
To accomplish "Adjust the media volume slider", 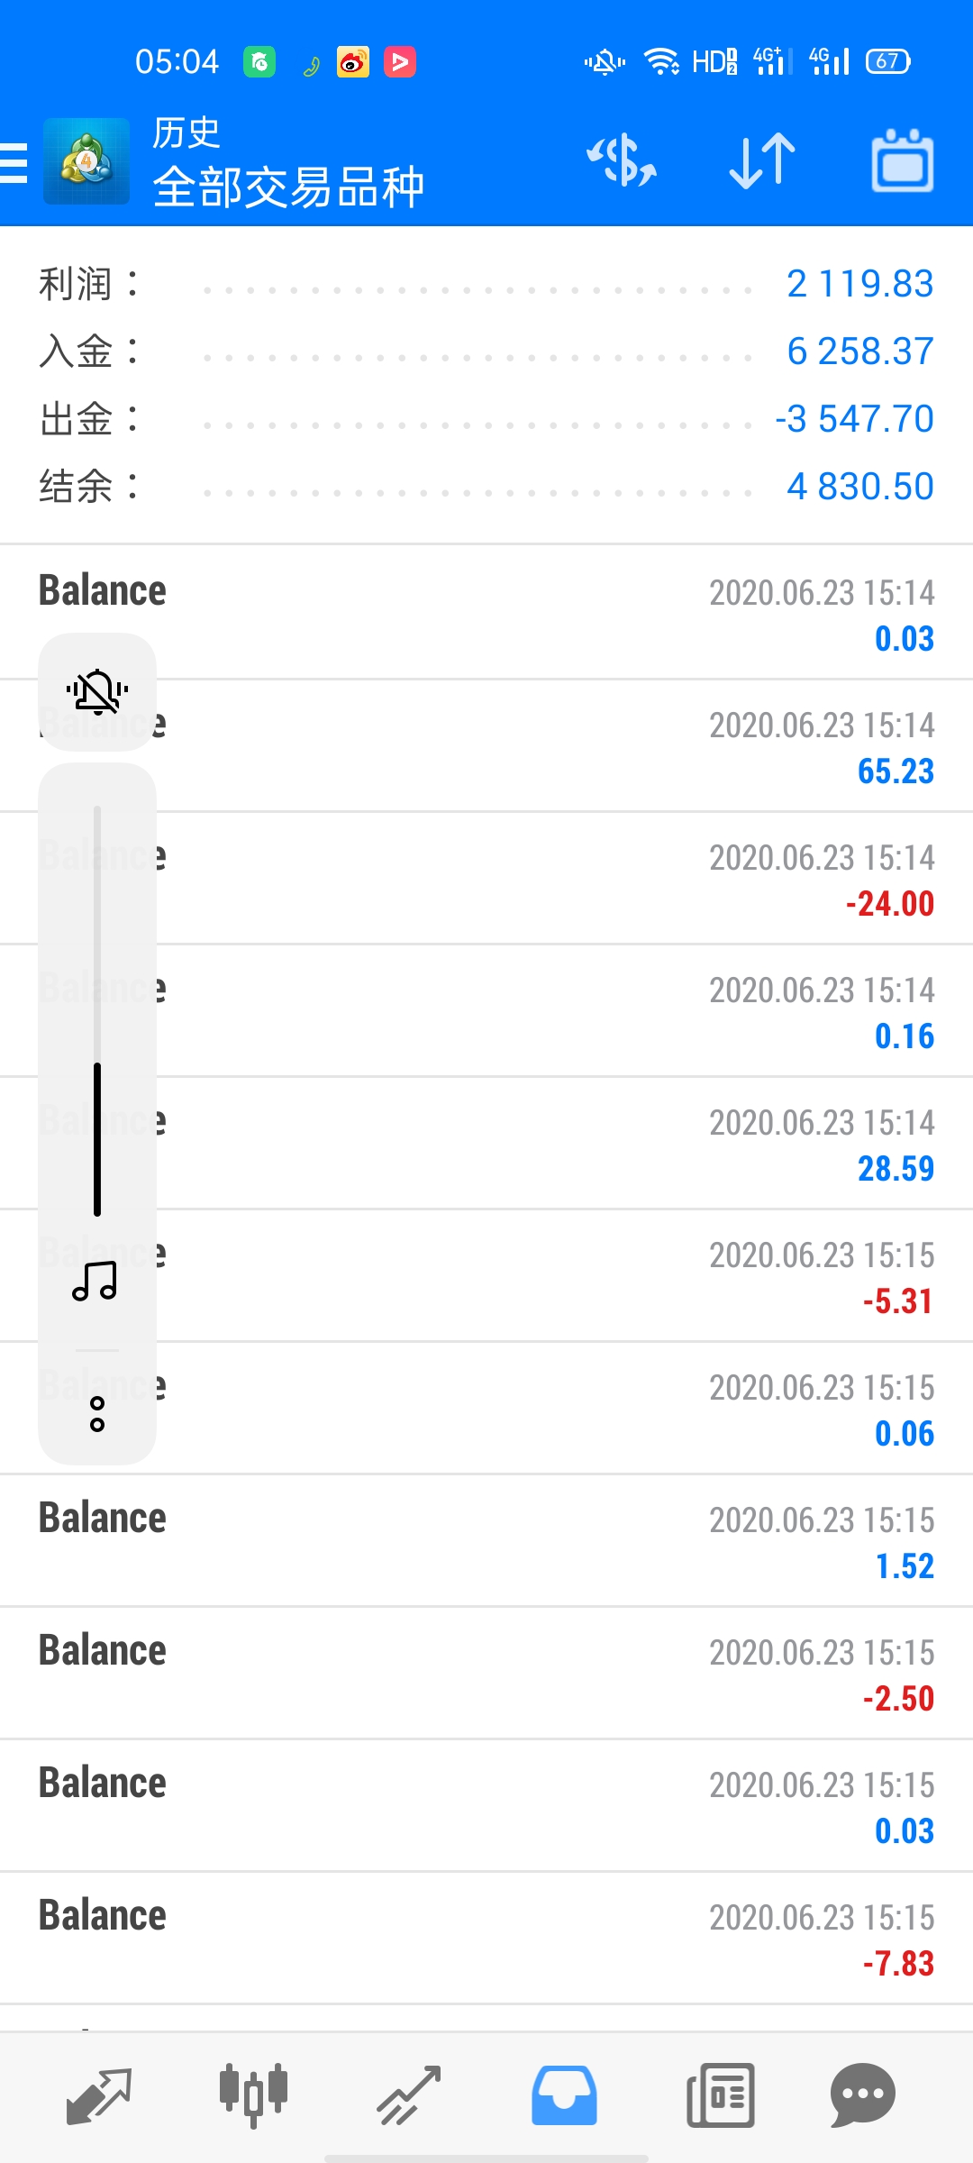I will pos(97,1010).
